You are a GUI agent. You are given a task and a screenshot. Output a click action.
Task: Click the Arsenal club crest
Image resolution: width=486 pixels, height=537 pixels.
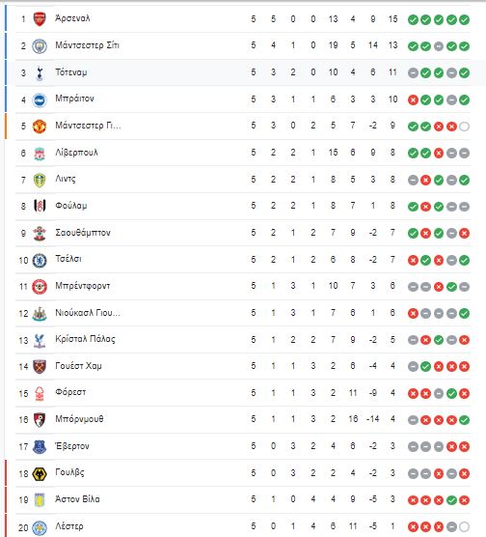click(x=40, y=19)
